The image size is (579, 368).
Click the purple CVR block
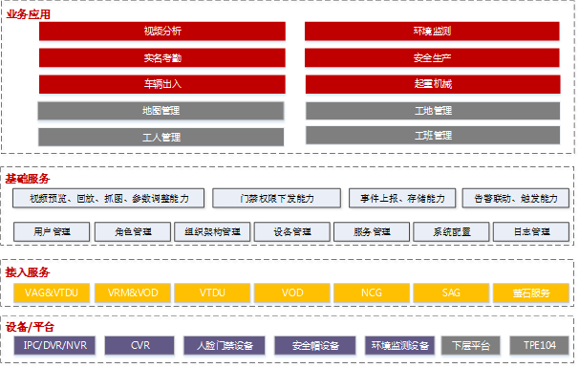(x=139, y=345)
